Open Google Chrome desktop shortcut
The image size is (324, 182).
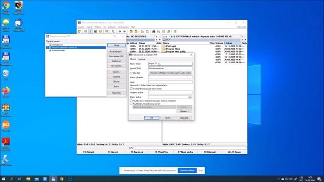(6, 8)
